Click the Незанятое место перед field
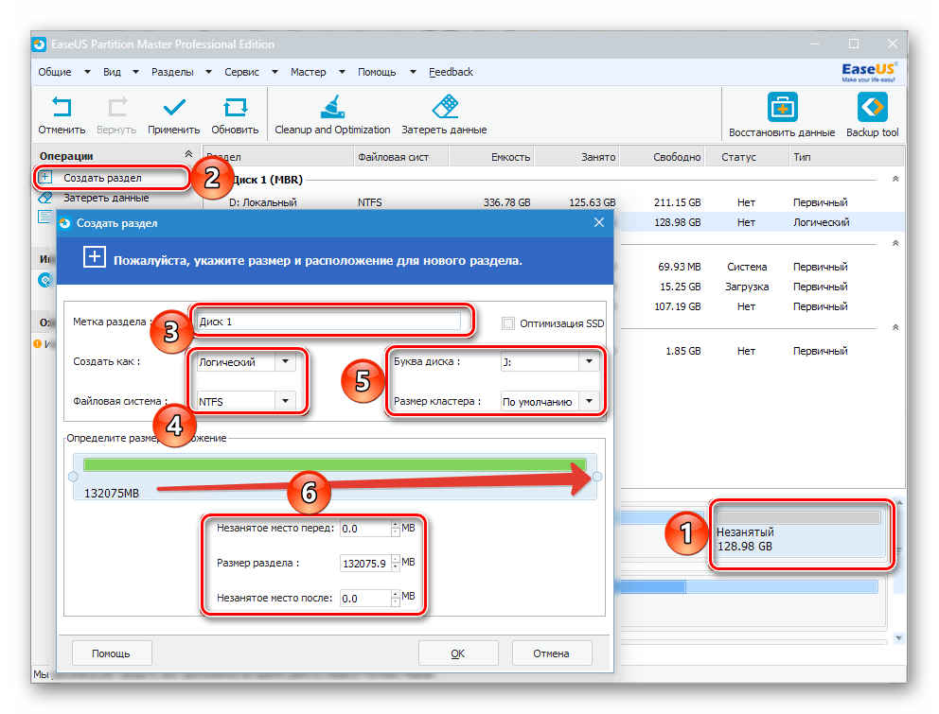This screenshot has width=939, height=714. pyautogui.click(x=365, y=529)
